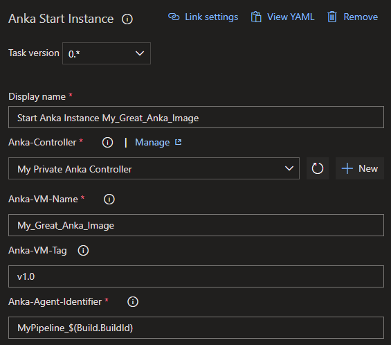Image resolution: width=391 pixels, height=345 pixels.
Task: Add a New Anka controller connection
Action: pos(360,168)
